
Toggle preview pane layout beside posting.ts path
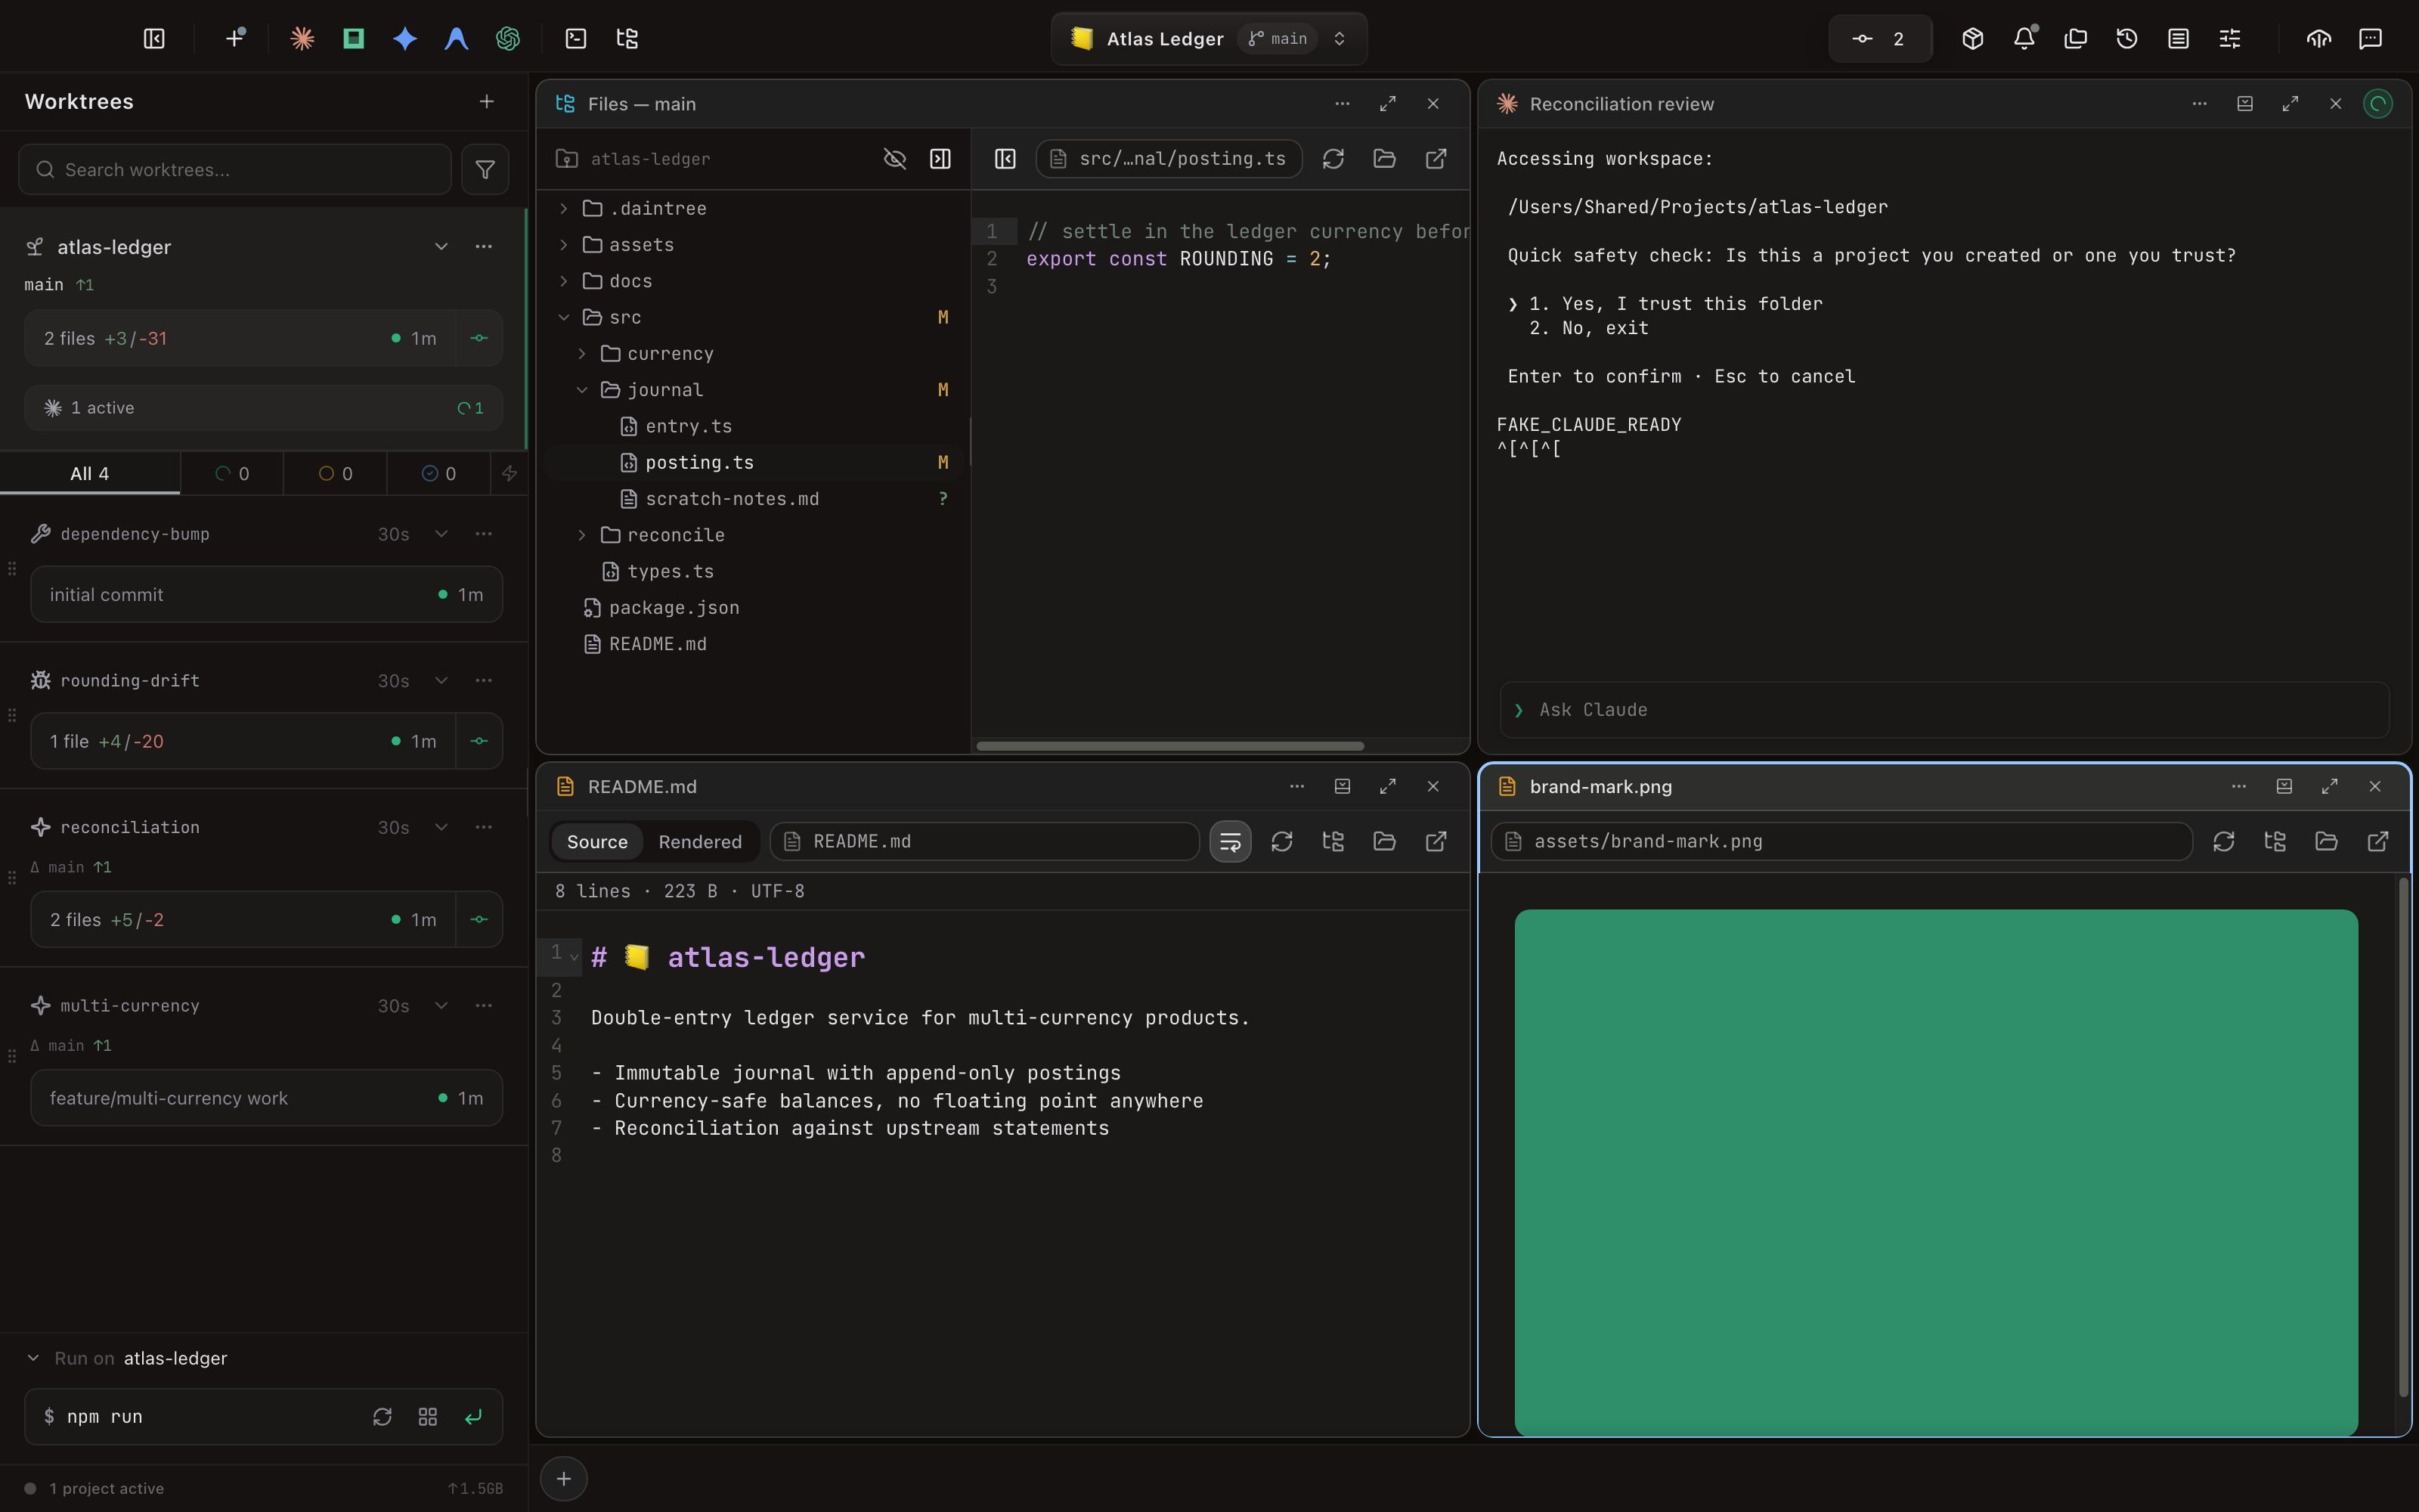(1005, 158)
